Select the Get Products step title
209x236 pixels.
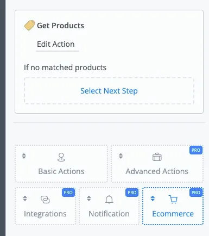click(x=60, y=26)
